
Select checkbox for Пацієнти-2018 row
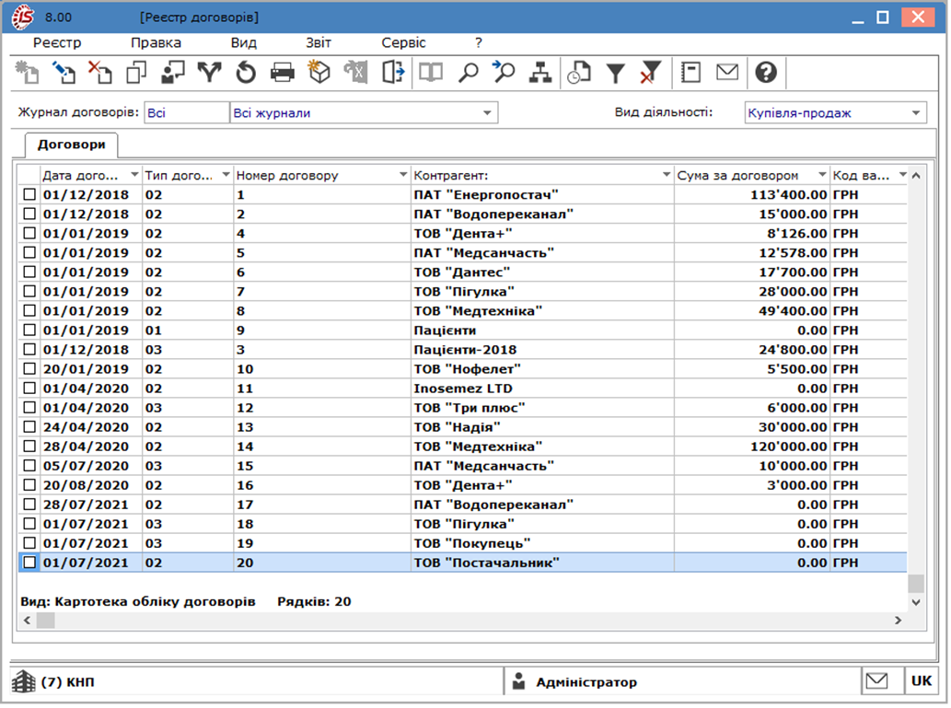pos(29,350)
